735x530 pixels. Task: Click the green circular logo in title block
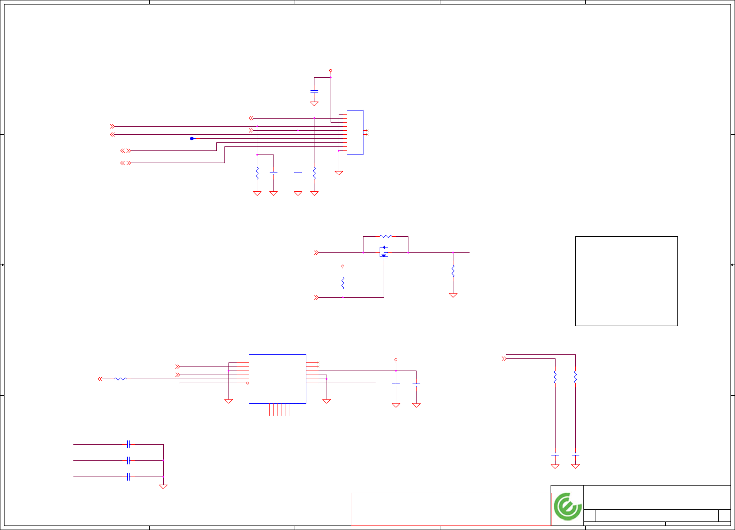click(567, 506)
